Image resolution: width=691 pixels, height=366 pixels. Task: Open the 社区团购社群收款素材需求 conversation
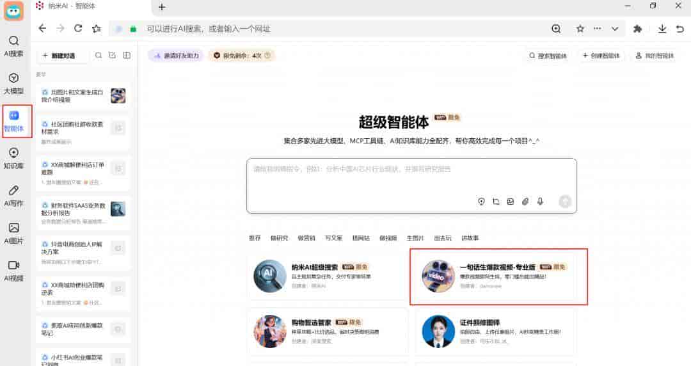coord(84,132)
